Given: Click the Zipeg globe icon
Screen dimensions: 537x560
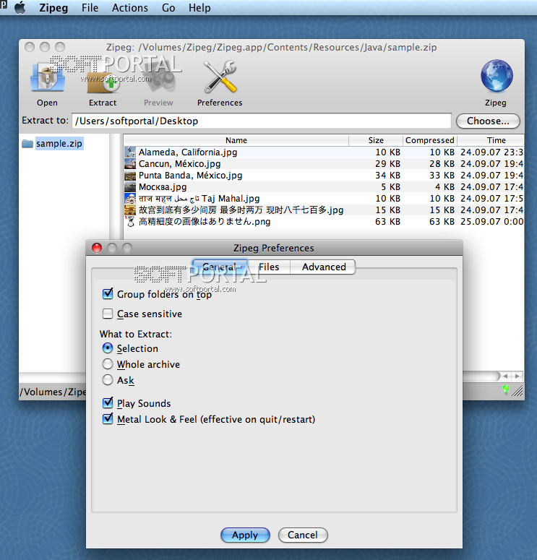Looking at the screenshot, I should click(497, 76).
